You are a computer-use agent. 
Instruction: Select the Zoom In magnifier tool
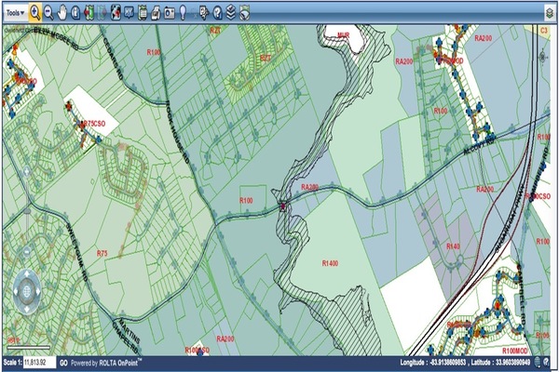[x=34, y=12]
